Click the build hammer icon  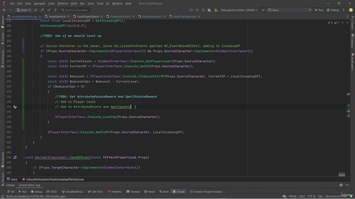pos(216,10)
